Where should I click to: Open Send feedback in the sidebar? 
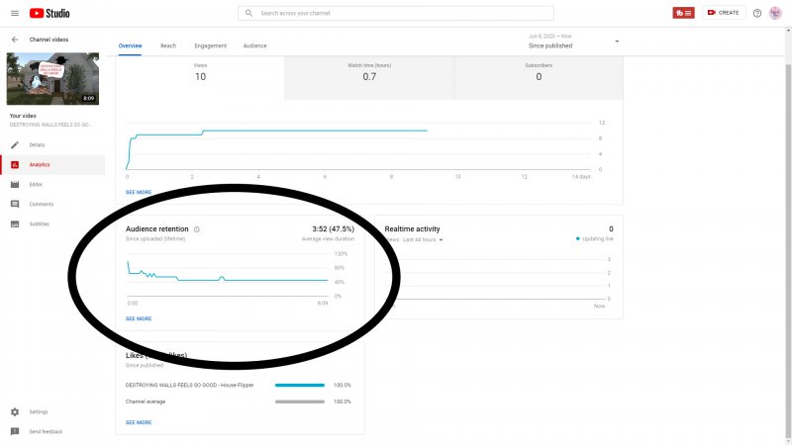point(45,431)
